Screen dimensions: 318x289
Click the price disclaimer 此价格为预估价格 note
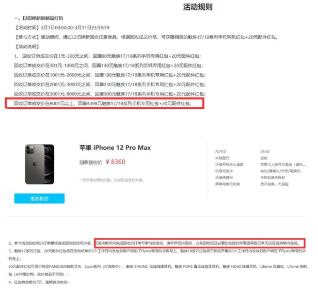pyautogui.click(x=112, y=180)
